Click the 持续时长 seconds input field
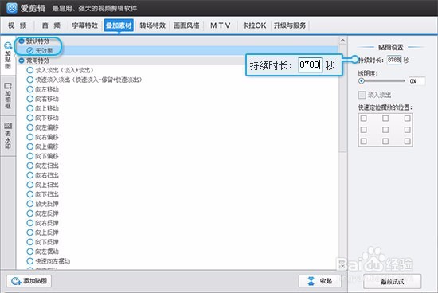This screenshot has height=293, width=438. (x=394, y=60)
